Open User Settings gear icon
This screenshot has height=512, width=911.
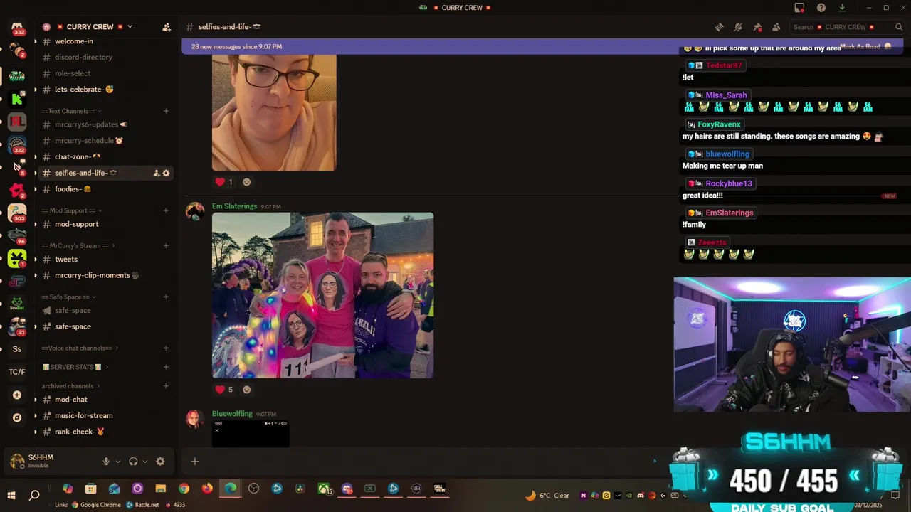pyautogui.click(x=160, y=461)
